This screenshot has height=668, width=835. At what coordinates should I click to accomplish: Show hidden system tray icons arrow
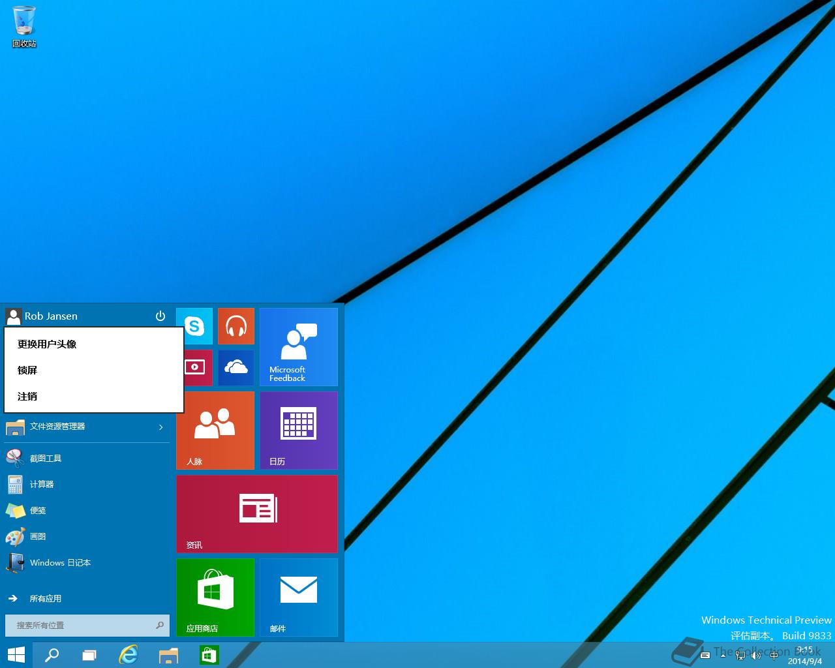722,655
